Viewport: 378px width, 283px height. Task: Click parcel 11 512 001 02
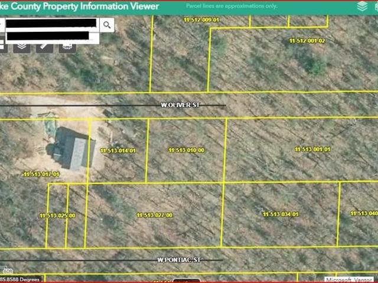point(307,41)
